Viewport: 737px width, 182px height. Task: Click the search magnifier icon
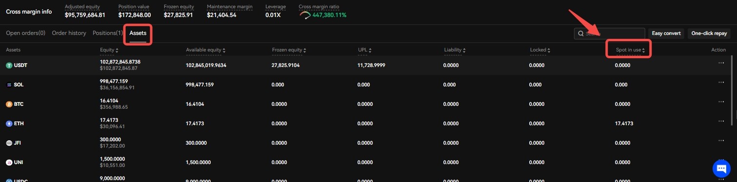click(x=580, y=33)
